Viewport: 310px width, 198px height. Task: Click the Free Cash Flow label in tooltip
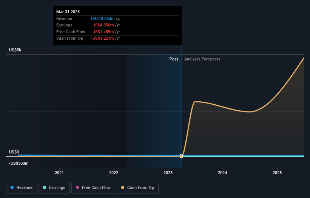(71, 32)
